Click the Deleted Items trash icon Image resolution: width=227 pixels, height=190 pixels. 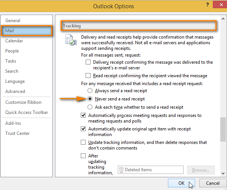pos(121,170)
